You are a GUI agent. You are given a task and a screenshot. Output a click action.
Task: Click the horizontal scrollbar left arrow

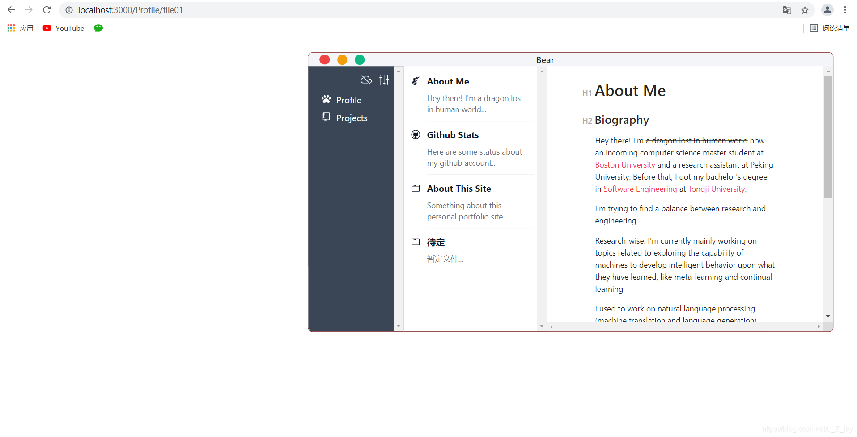pos(552,326)
